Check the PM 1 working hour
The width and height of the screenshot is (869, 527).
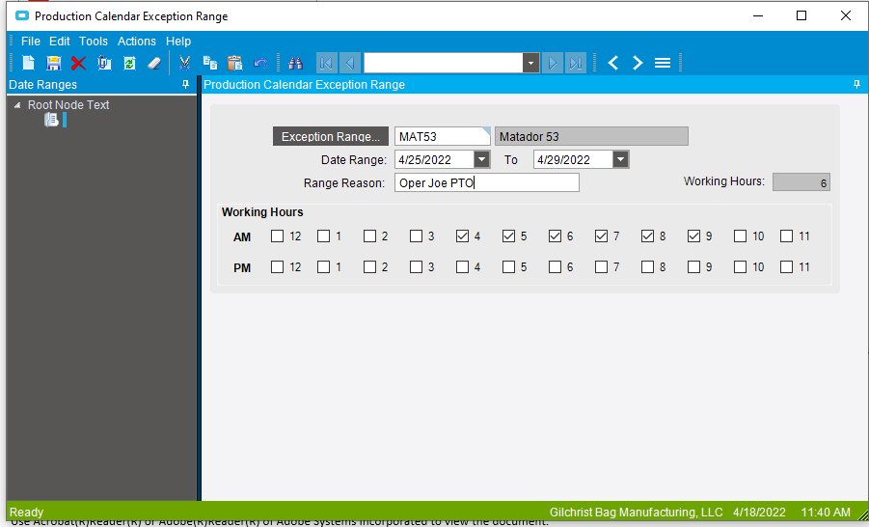(324, 267)
